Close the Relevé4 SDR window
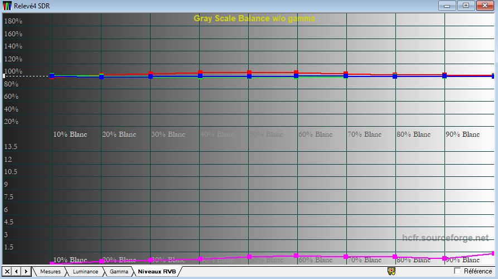Screen dimensions: 498x279 485,6
